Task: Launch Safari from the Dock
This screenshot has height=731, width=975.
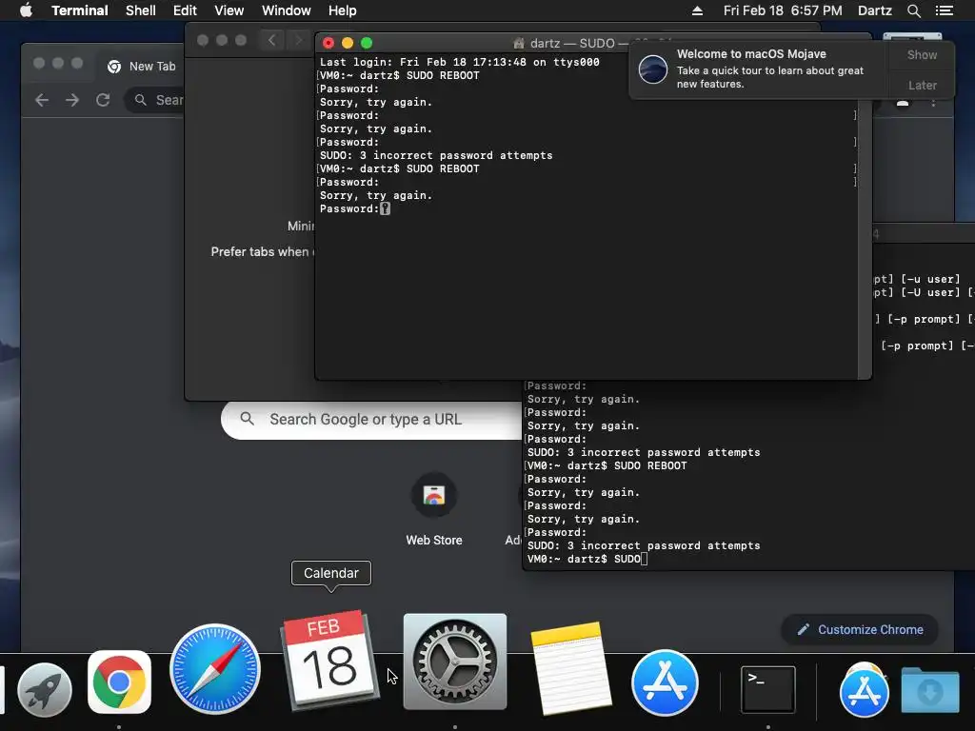Action: [x=215, y=669]
